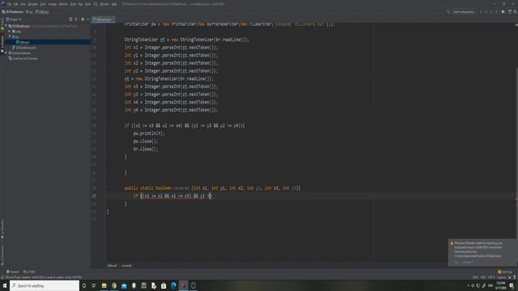The height and width of the screenshot is (291, 518).
Task: Open the Project panel settings gear
Action: pos(83,19)
